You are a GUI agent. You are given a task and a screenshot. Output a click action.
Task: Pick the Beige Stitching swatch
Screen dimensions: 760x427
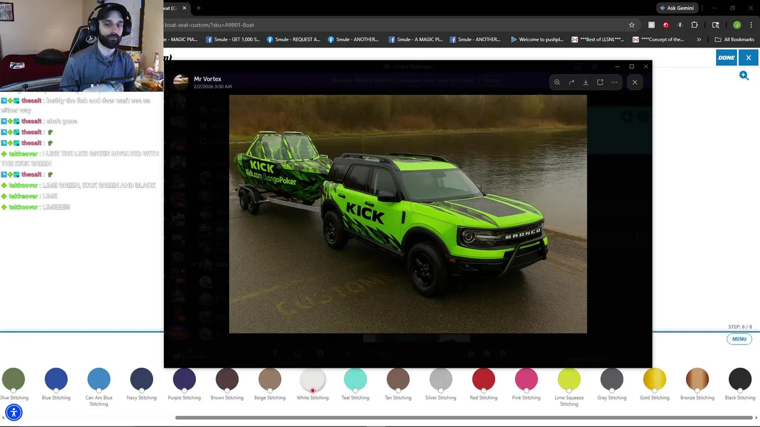(x=270, y=379)
